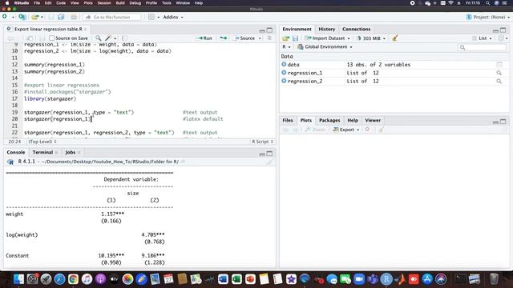Image resolution: width=513 pixels, height=288 pixels.
Task: Switch to the Files tab
Action: coord(288,120)
